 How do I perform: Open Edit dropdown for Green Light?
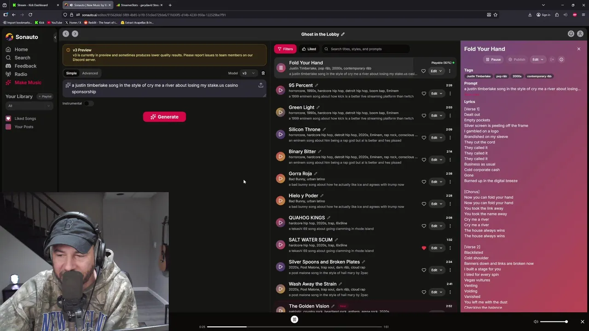click(437, 115)
